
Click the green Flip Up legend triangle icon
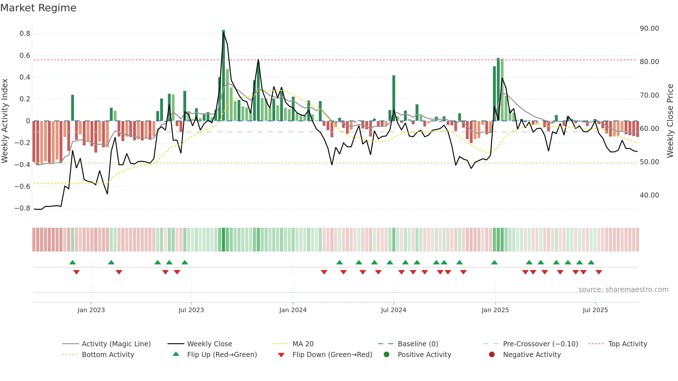[176, 354]
